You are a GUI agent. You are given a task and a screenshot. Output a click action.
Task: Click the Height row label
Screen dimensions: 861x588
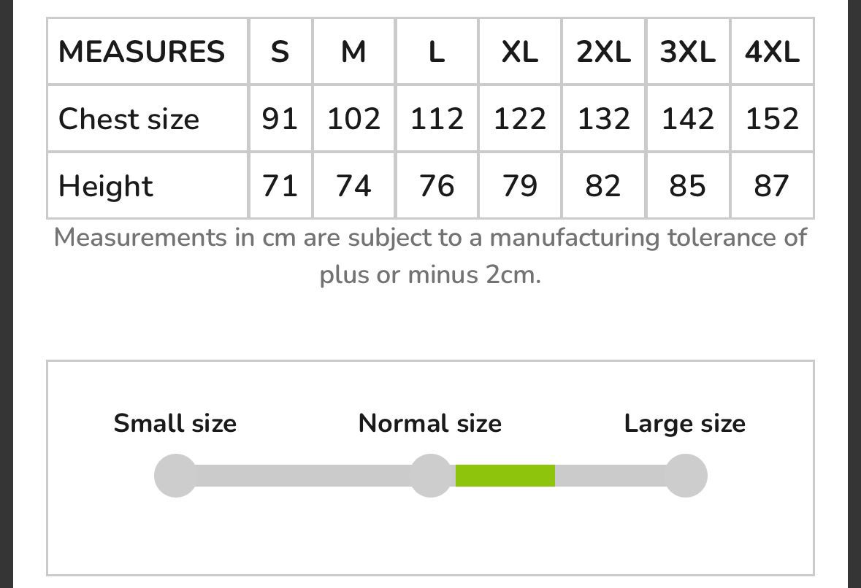click(105, 186)
